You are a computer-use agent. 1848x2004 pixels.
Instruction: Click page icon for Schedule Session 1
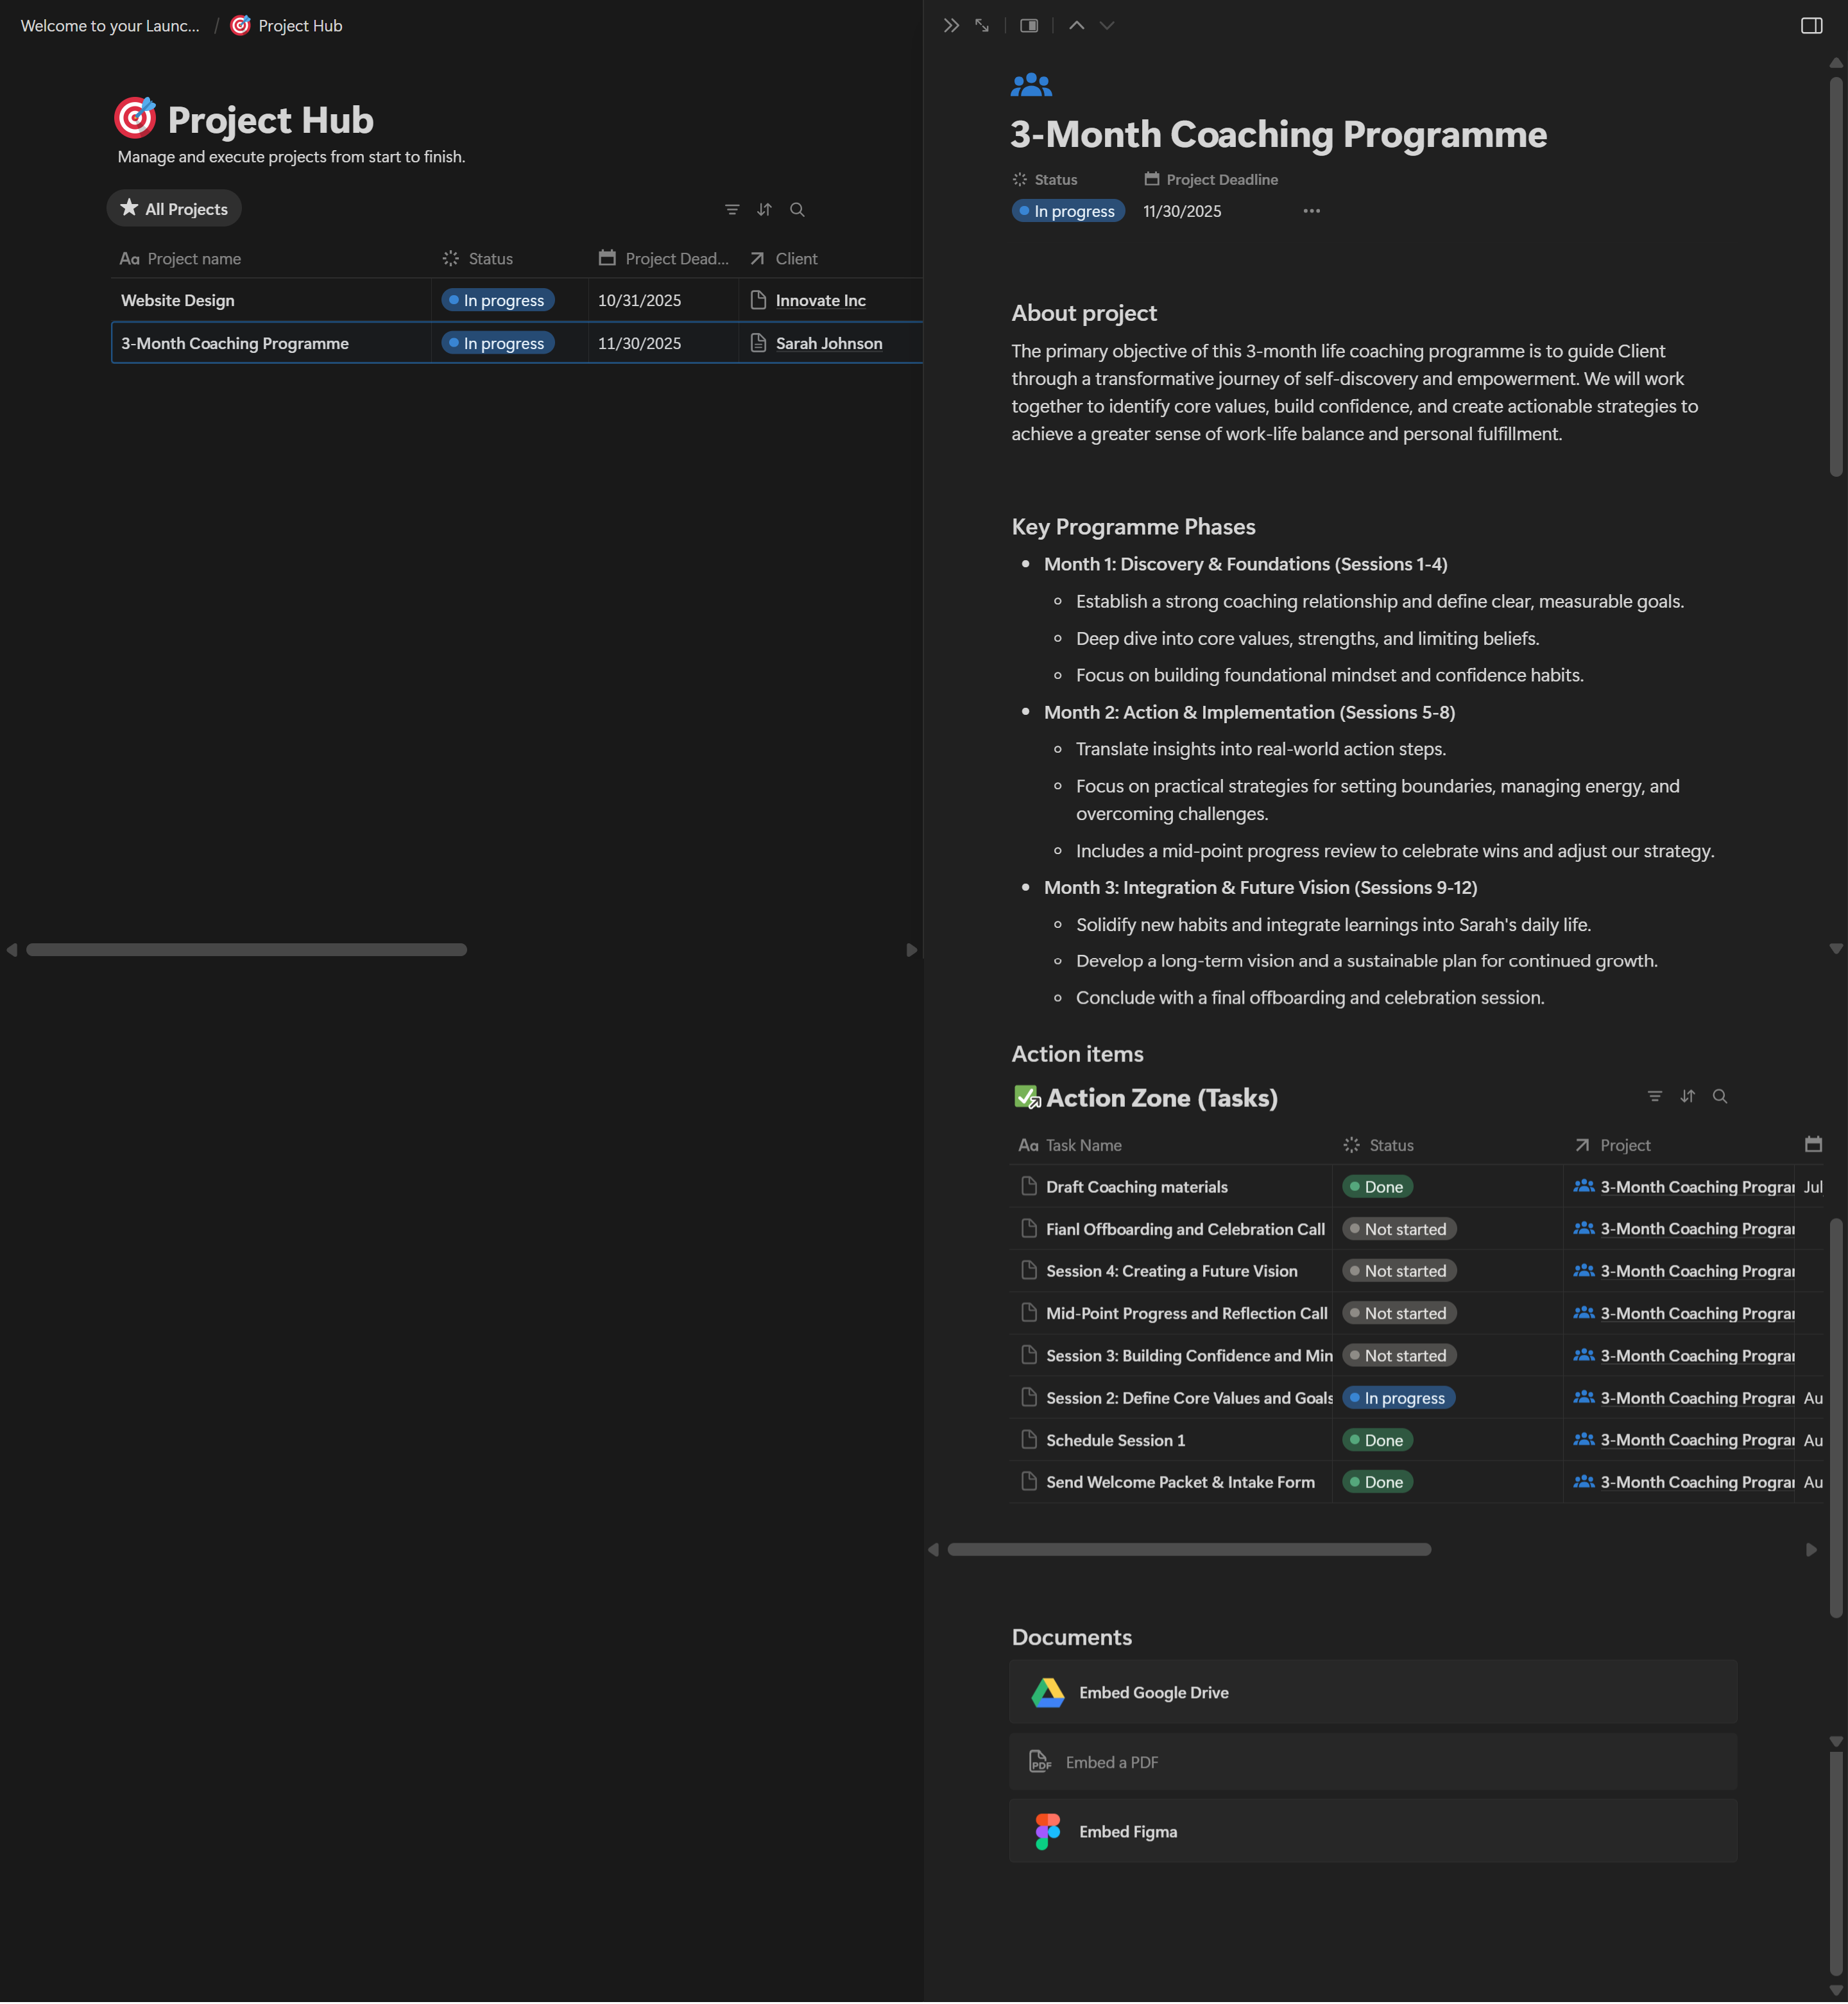pyautogui.click(x=1029, y=1439)
